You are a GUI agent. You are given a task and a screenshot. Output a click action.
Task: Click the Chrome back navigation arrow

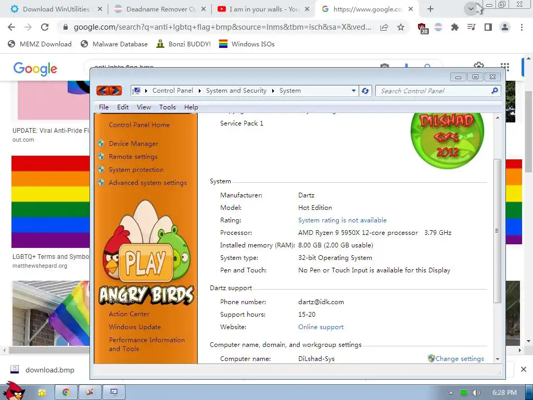click(11, 27)
